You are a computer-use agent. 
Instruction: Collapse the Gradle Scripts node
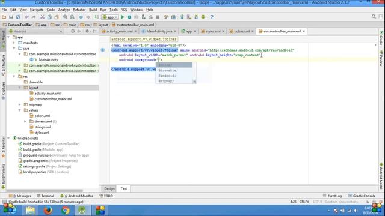(8, 139)
